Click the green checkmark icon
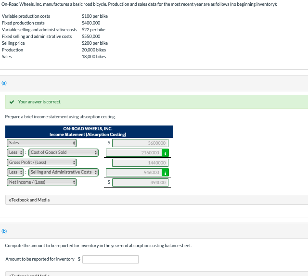 12,102
